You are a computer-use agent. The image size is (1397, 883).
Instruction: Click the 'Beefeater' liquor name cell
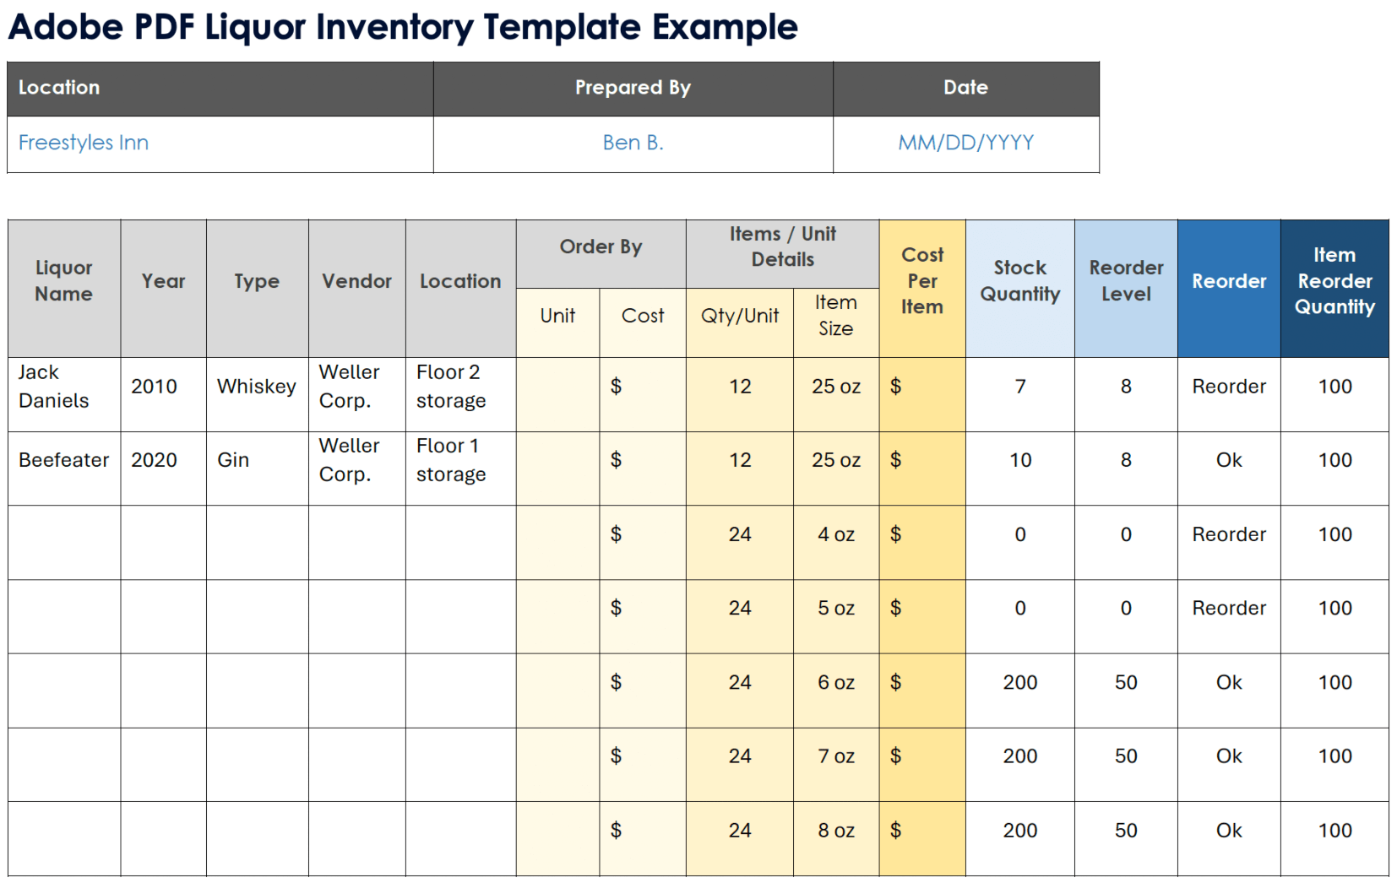64,469
